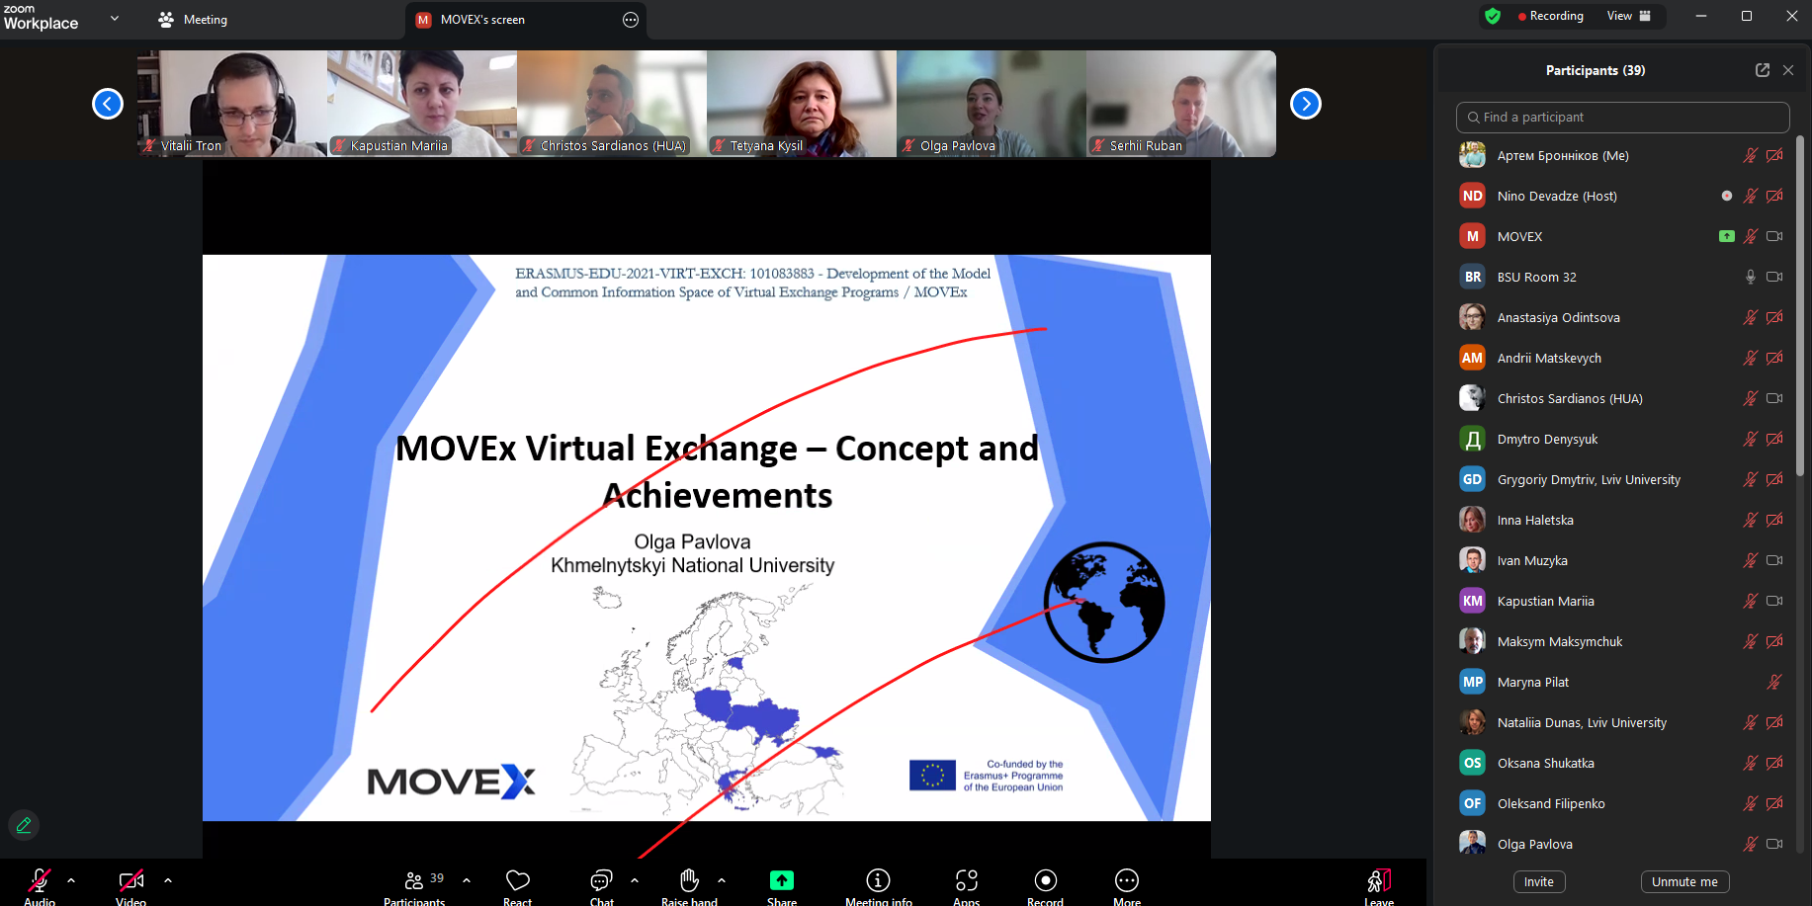Open the More menu in toolbar
The image size is (1812, 906).
click(x=1126, y=880)
